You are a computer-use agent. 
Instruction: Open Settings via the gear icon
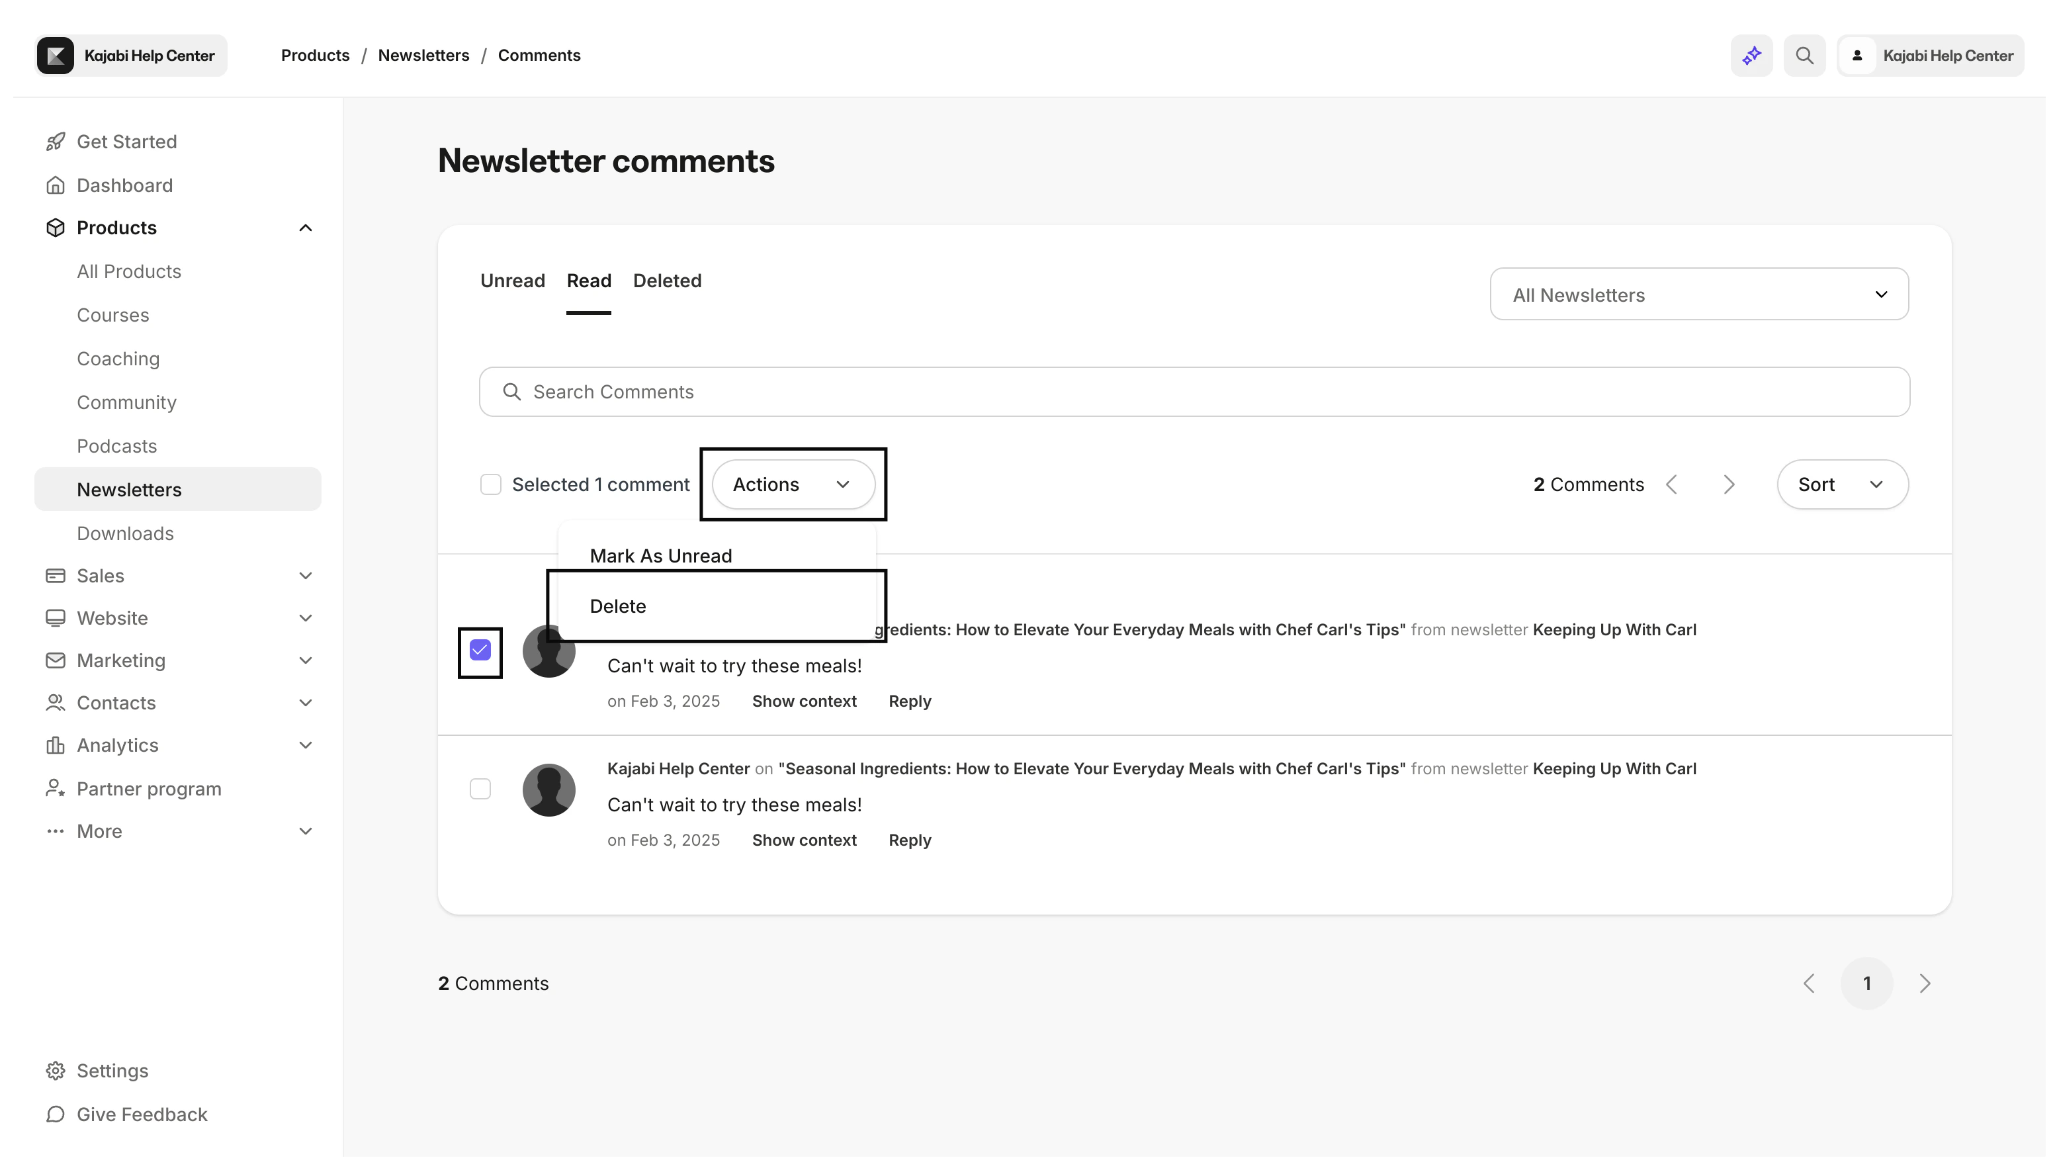click(x=56, y=1070)
